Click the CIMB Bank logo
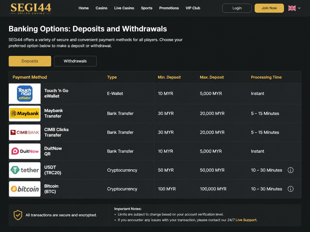Screen dimensions: 310x232 pyautogui.click(x=25, y=132)
